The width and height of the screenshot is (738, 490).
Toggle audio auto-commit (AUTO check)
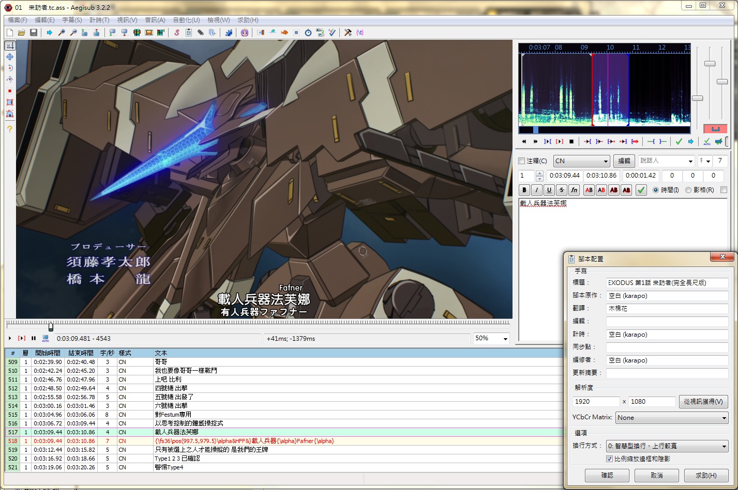pos(706,141)
